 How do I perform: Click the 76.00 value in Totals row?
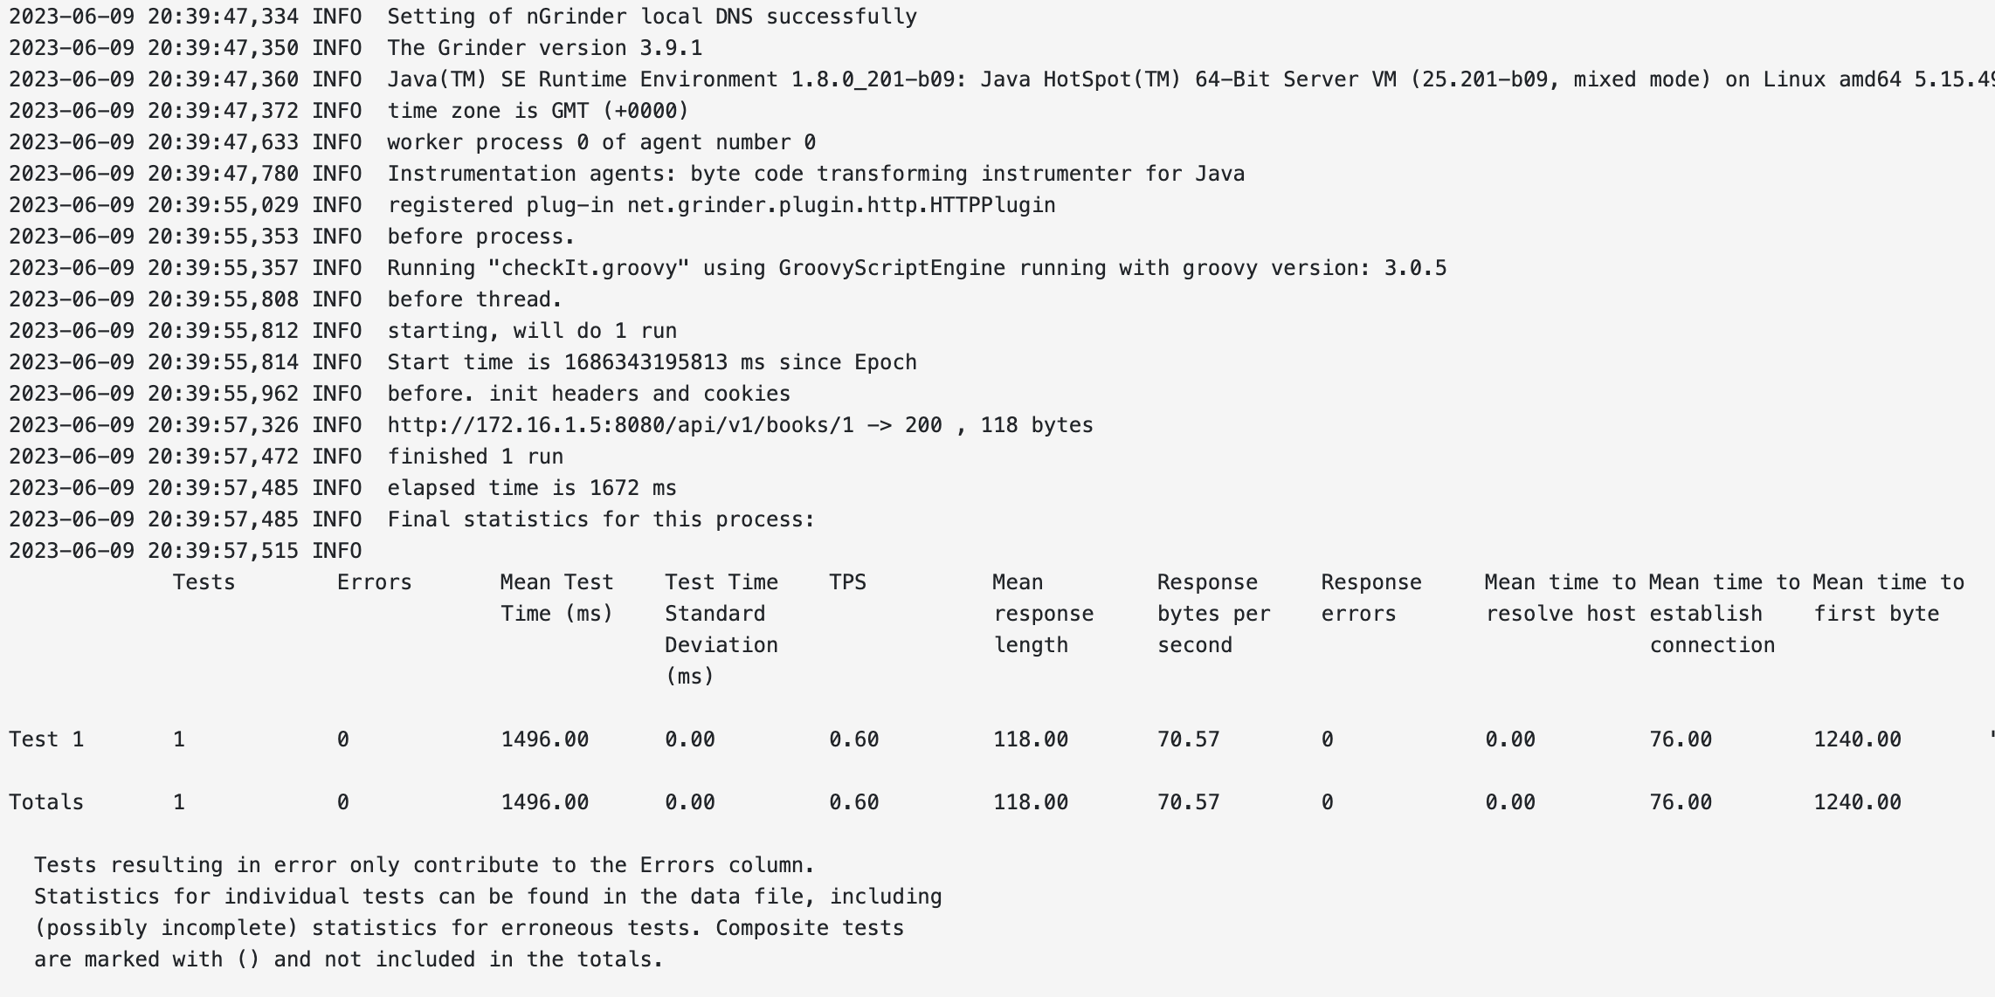[x=1681, y=802]
